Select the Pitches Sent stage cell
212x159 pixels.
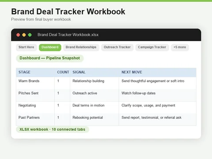pos(35,95)
